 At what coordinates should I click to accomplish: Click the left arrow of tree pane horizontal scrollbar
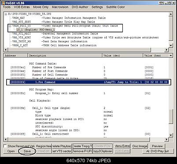click(6, 50)
